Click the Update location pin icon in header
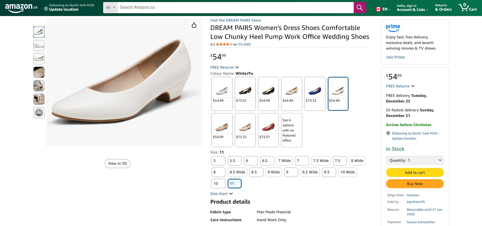Image resolution: width=482 pixels, height=226 pixels. click(46, 9)
